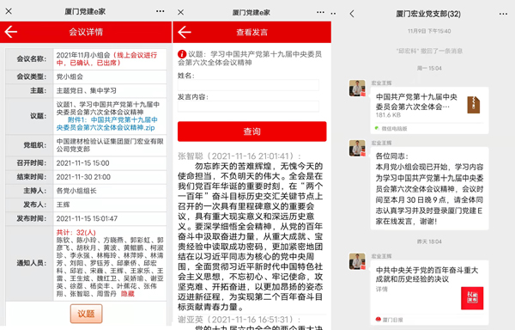This screenshot has width=515, height=330.
Task: Click the 厦门日报 source label
Action: [x=392, y=320]
